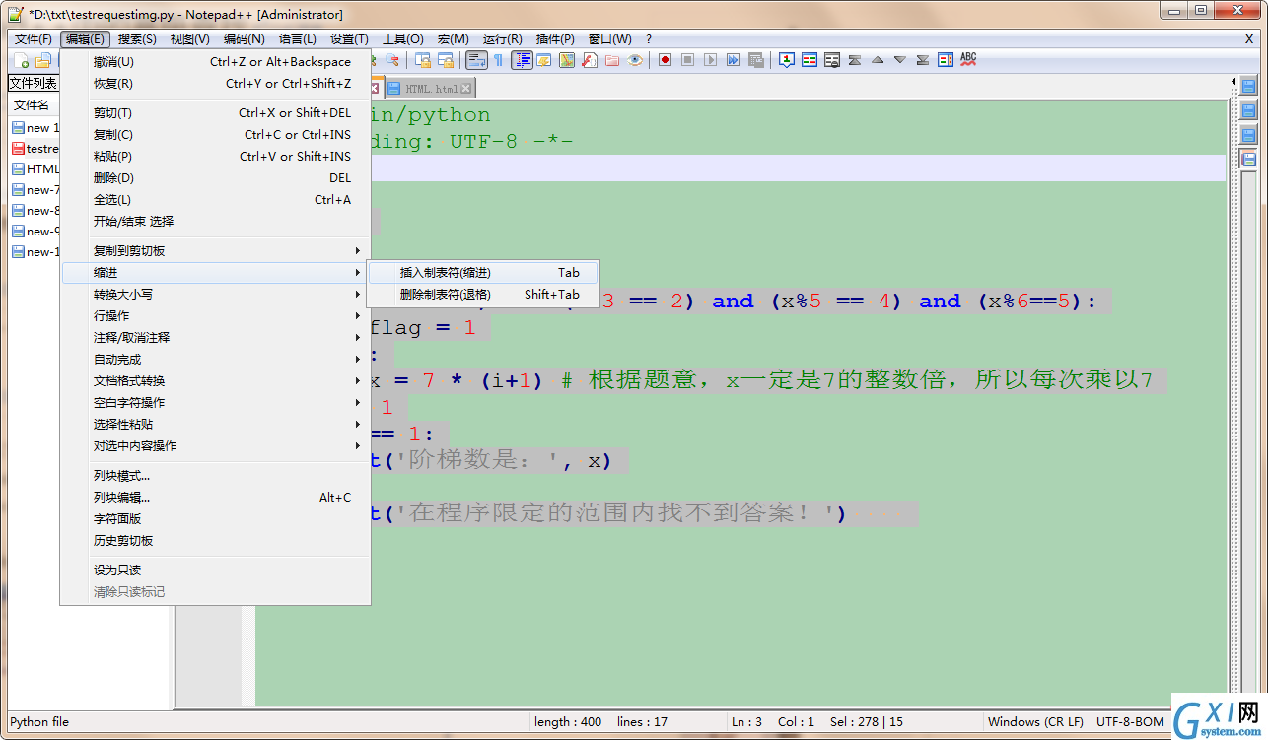This screenshot has width=1268, height=740.
Task: Select 复制(C) copy entry
Action: tap(215, 135)
